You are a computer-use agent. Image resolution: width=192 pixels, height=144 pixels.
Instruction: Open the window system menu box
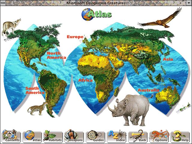tap(3, 3)
